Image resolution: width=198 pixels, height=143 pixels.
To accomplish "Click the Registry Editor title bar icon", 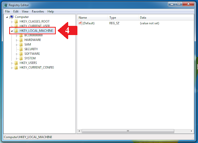I will tap(6, 5).
